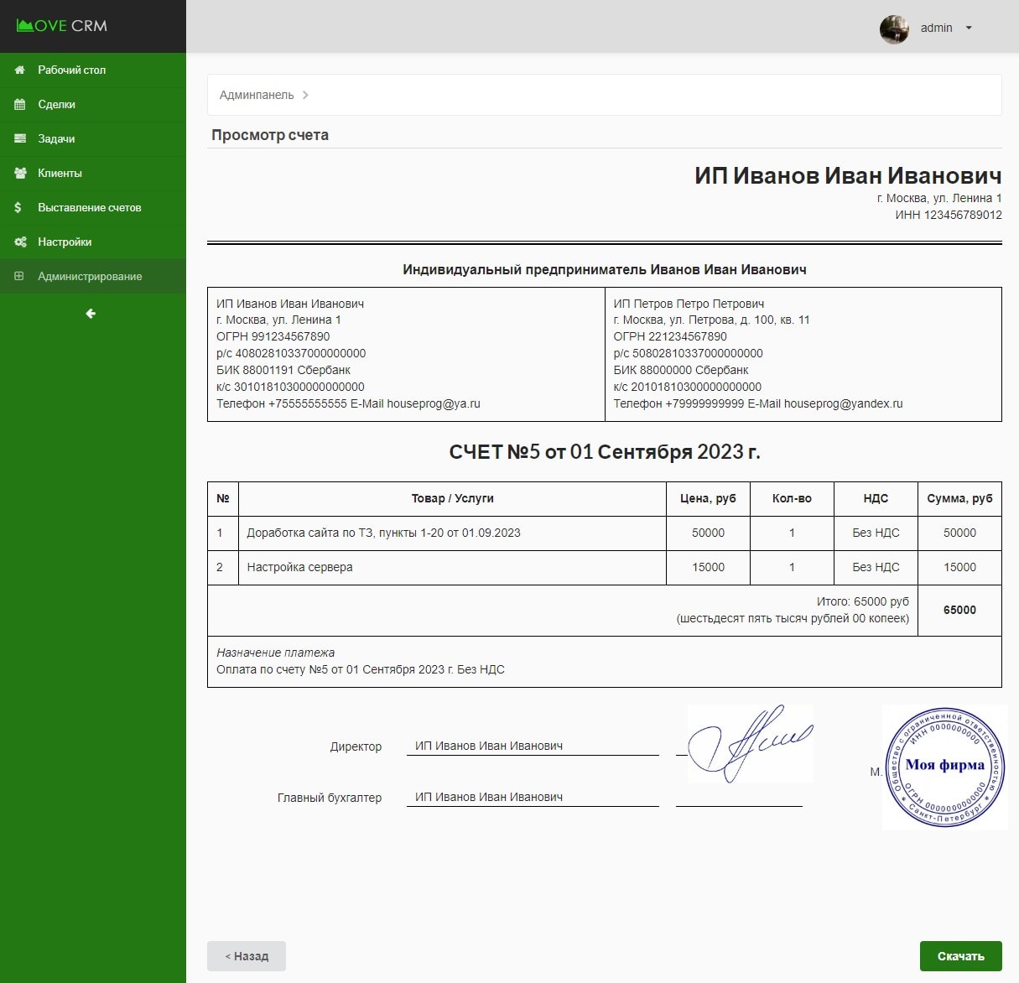Click the Моя фирма round stamp image

pyautogui.click(x=944, y=767)
